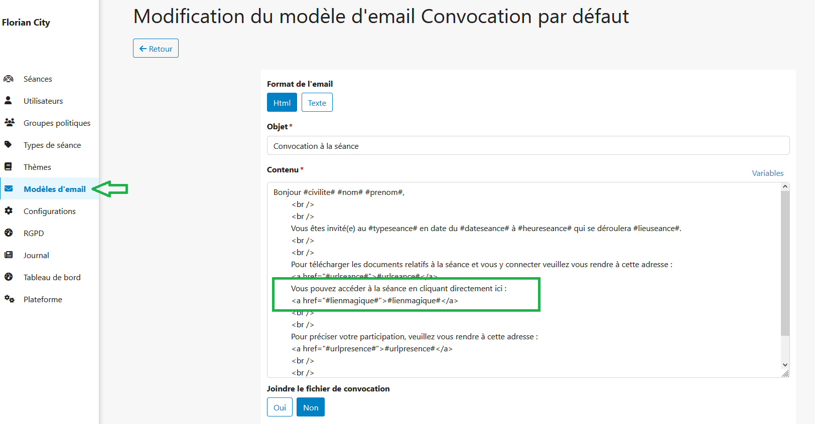Click the Modèles d'email envelope icon

(9, 189)
